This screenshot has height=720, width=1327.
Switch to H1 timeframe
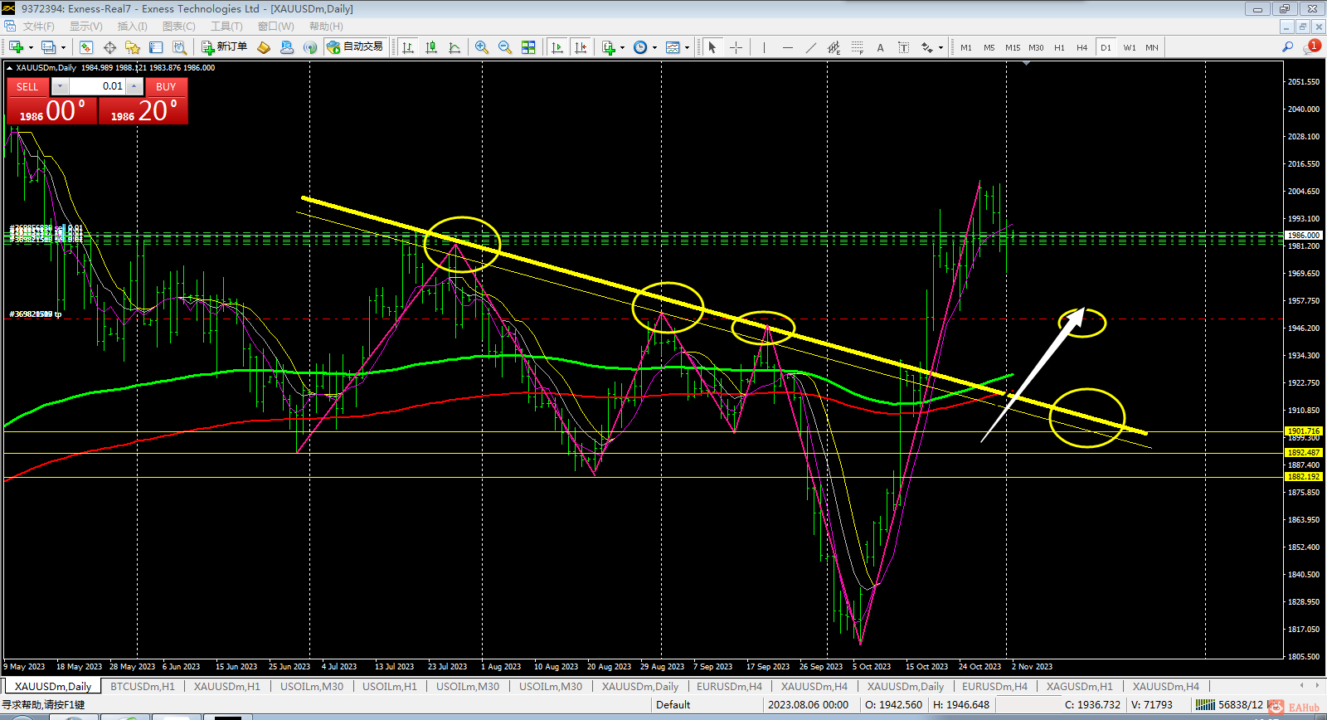(1059, 47)
